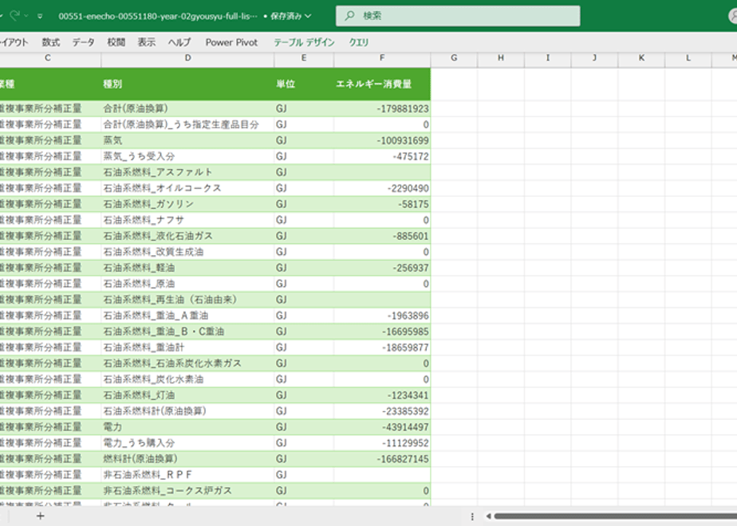The image size is (737, 526).
Task: Click the cell 石油系燃料_重油_A重油
Action: coord(187,316)
